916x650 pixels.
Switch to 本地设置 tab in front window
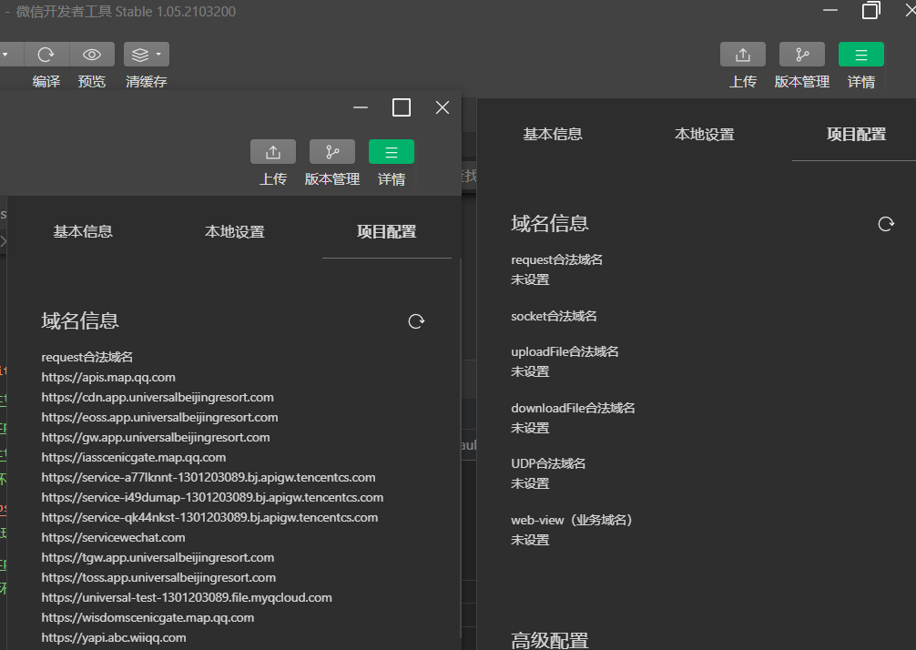click(235, 232)
